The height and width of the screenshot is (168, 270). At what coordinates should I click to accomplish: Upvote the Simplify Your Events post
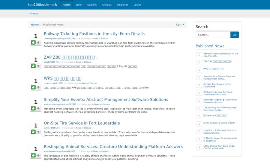(x=33, y=108)
